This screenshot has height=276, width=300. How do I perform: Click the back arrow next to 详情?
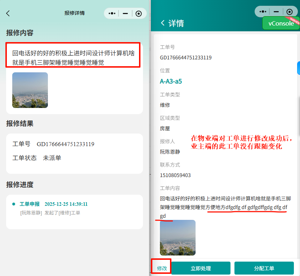pyautogui.click(x=163, y=23)
